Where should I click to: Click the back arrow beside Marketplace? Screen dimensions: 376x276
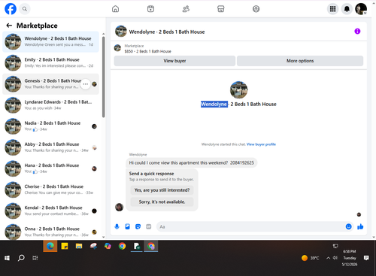tap(9, 26)
